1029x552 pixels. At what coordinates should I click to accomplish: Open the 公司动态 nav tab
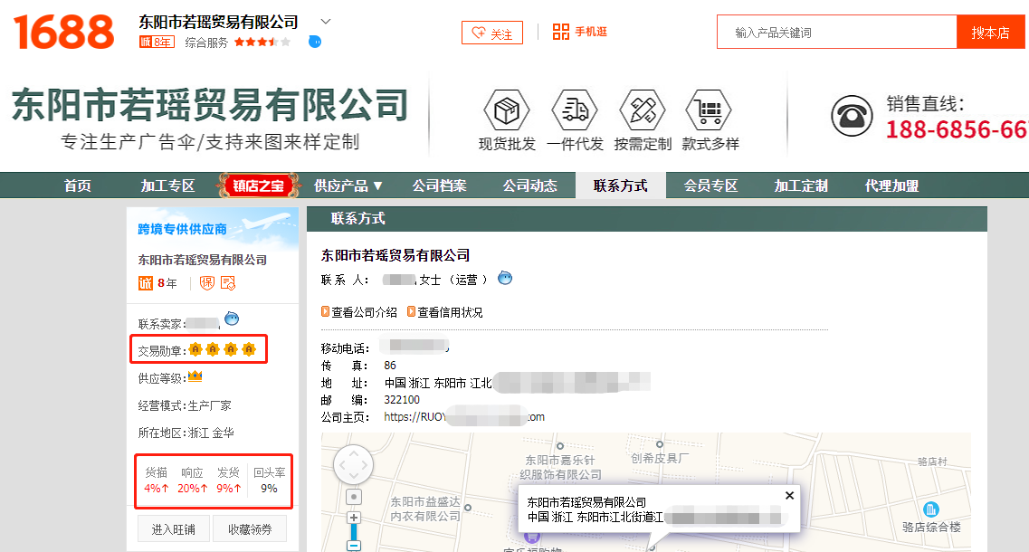(x=529, y=186)
